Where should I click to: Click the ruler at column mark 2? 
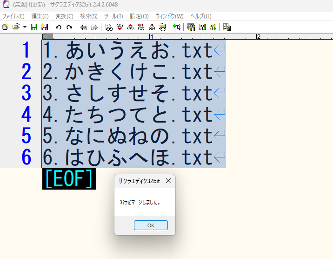pyautogui.click(x=259, y=37)
